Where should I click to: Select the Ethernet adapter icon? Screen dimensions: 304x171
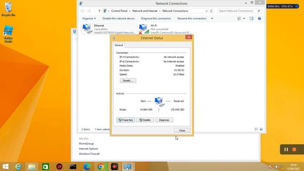(x=87, y=29)
